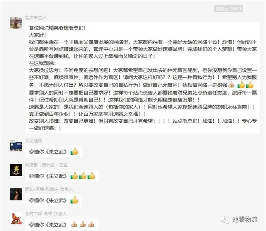Click thumbs-up emoji in 大沥速腾 reply

(74, 151)
